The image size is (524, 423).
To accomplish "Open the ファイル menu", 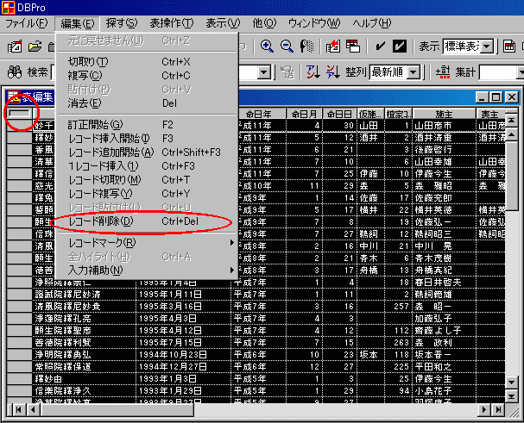I will pyautogui.click(x=27, y=23).
